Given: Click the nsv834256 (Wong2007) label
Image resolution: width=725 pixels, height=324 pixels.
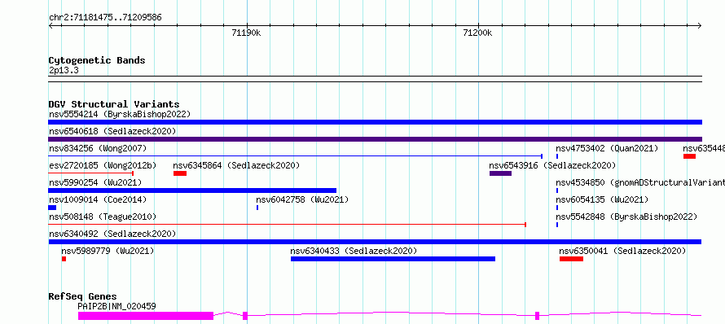Looking at the screenshot, I should click(x=98, y=148).
